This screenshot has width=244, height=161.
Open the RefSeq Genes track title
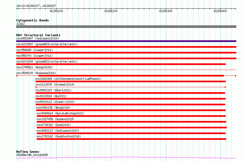pos(28,152)
